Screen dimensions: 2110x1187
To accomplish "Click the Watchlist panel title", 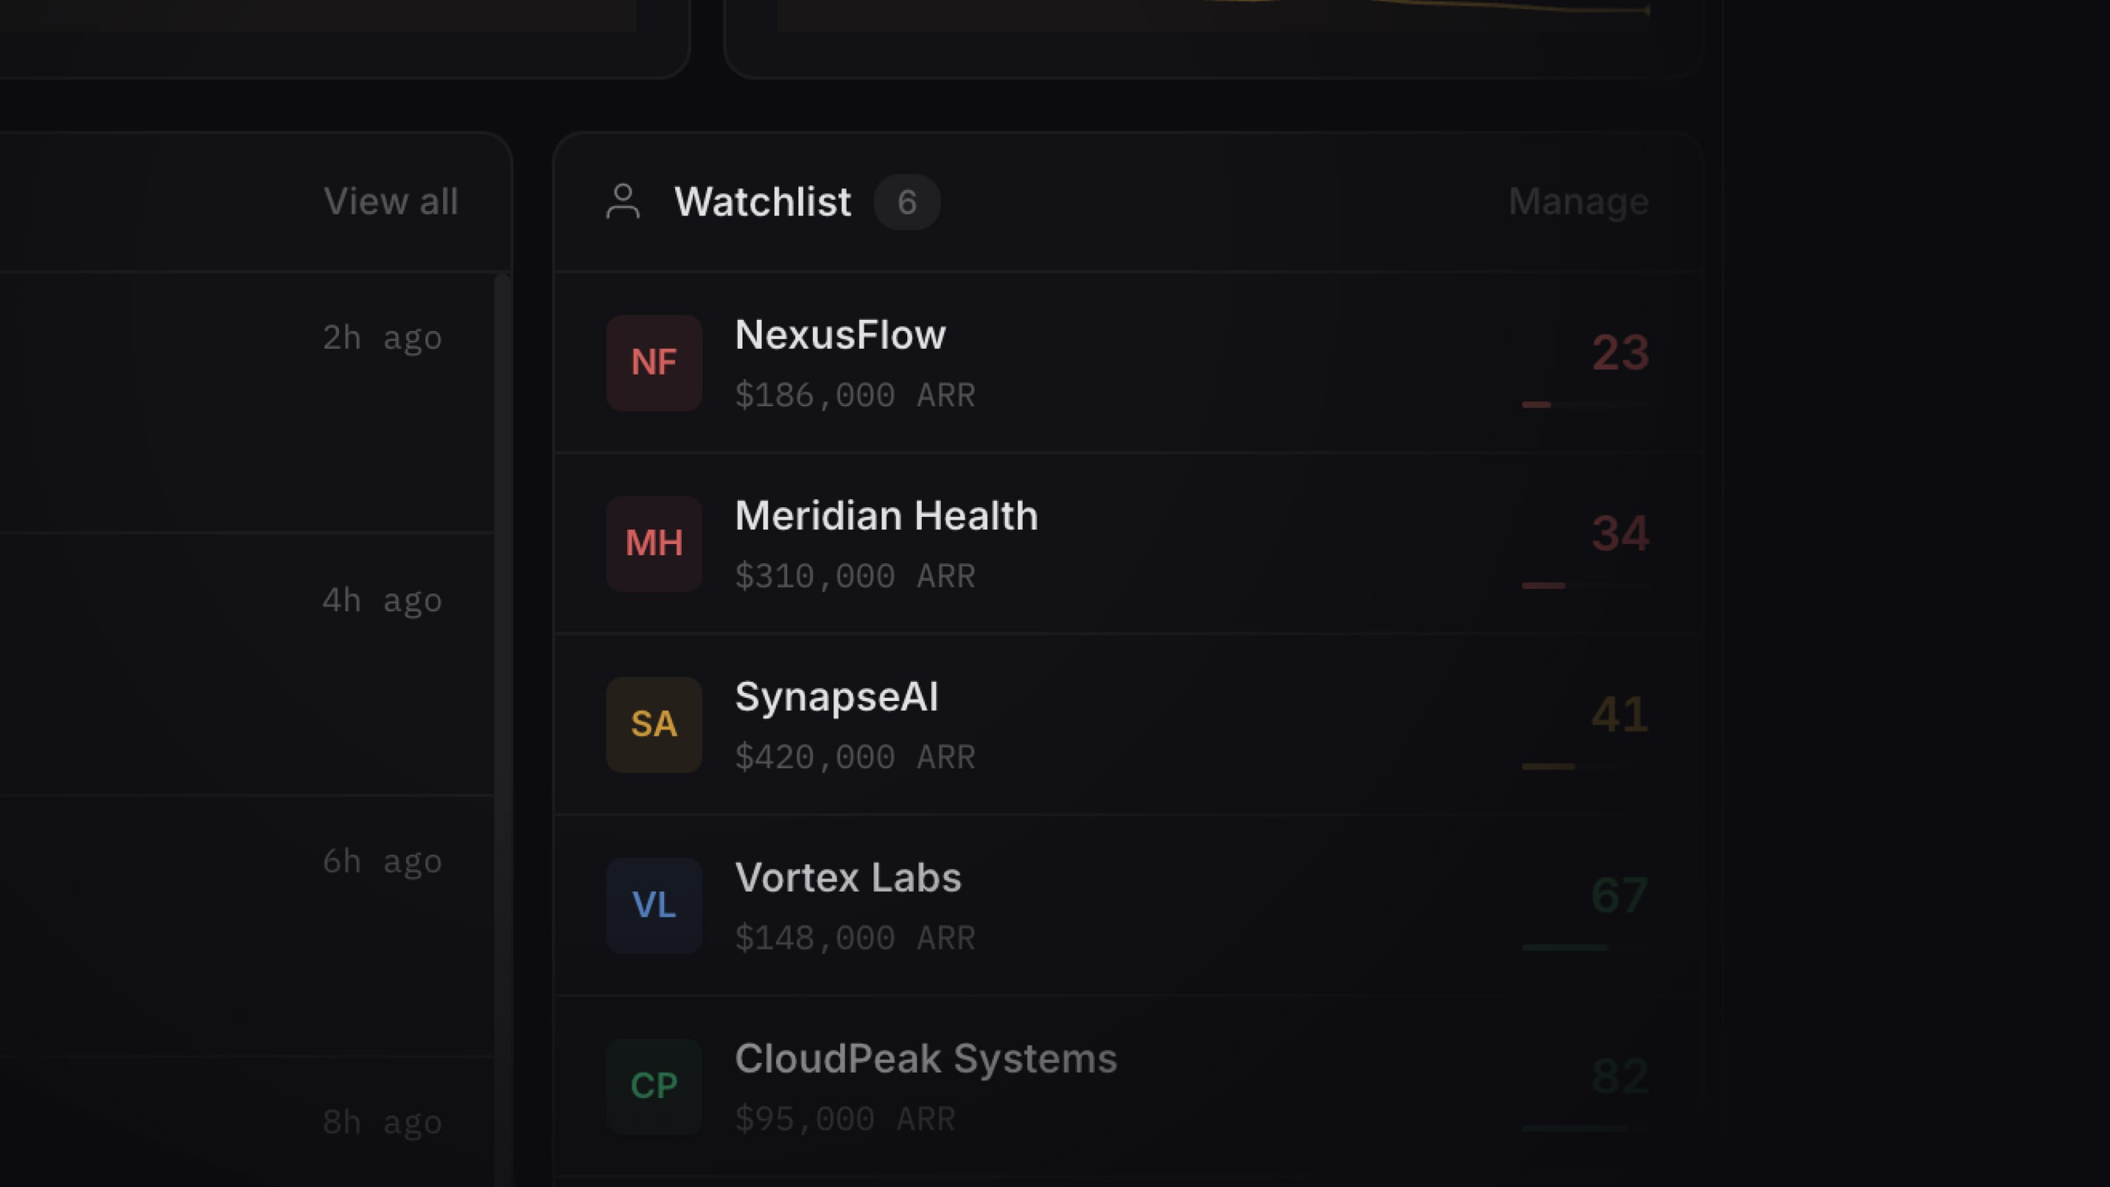I will 762,202.
